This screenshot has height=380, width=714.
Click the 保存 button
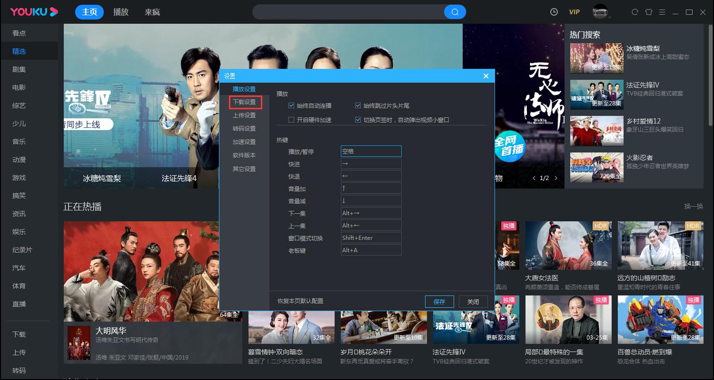coord(439,302)
